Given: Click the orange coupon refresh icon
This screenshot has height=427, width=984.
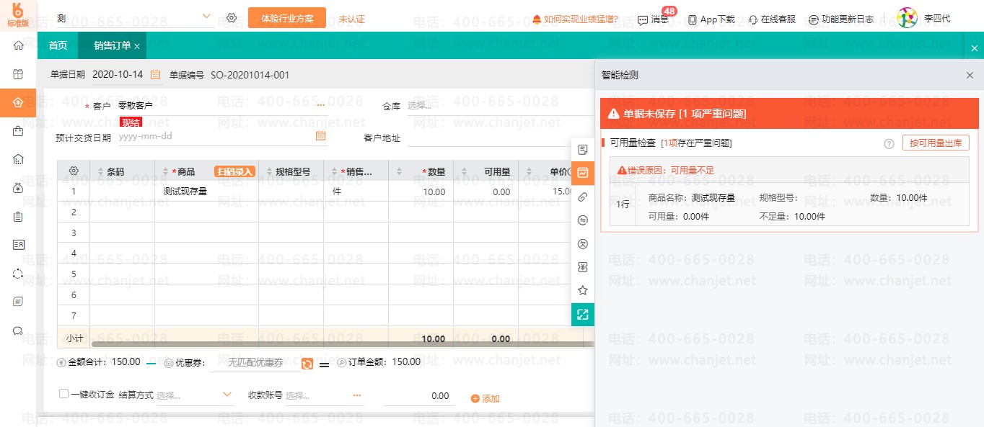Looking at the screenshot, I should 307,364.
